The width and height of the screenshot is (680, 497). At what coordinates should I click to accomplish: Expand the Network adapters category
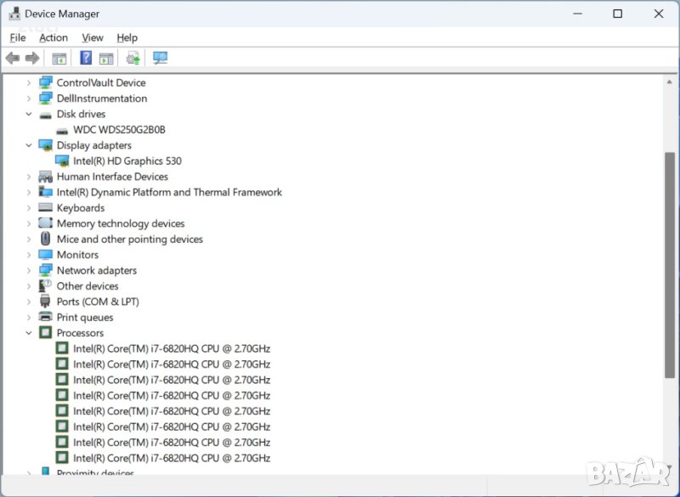(28, 270)
